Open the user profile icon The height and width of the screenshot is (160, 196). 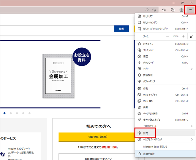(181, 10)
